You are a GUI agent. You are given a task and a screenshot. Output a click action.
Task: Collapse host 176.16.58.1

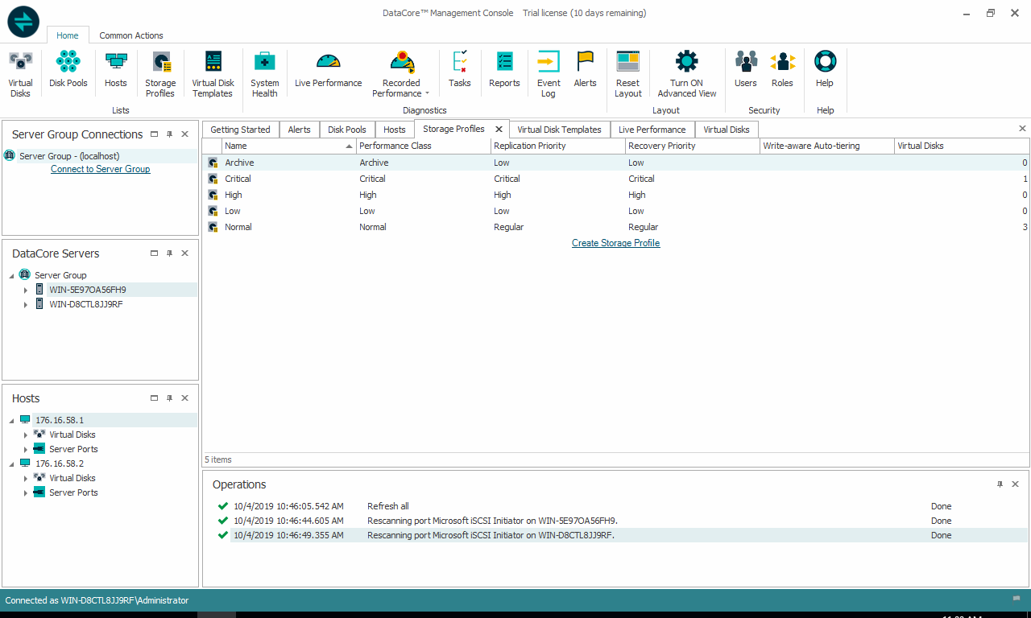10,420
